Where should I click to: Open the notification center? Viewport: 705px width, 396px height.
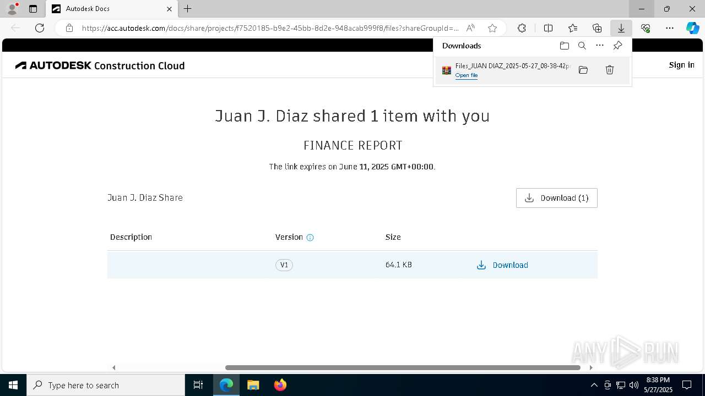pos(687,385)
